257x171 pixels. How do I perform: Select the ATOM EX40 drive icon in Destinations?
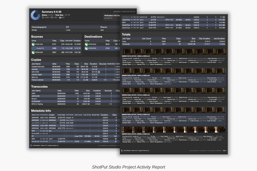(86, 48)
